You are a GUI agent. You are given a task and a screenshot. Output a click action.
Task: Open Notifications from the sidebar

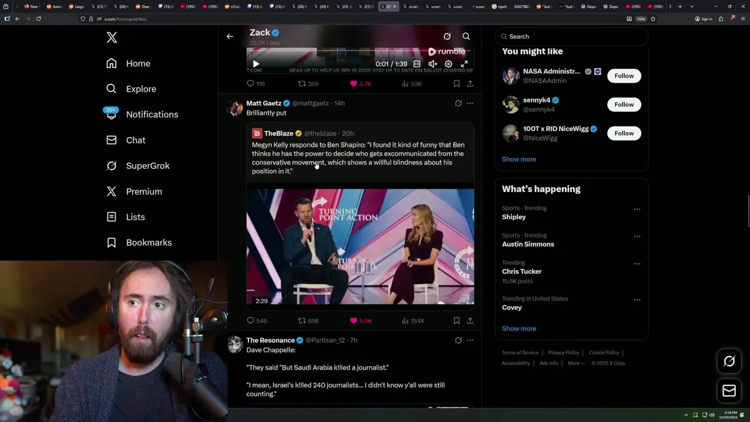141,114
